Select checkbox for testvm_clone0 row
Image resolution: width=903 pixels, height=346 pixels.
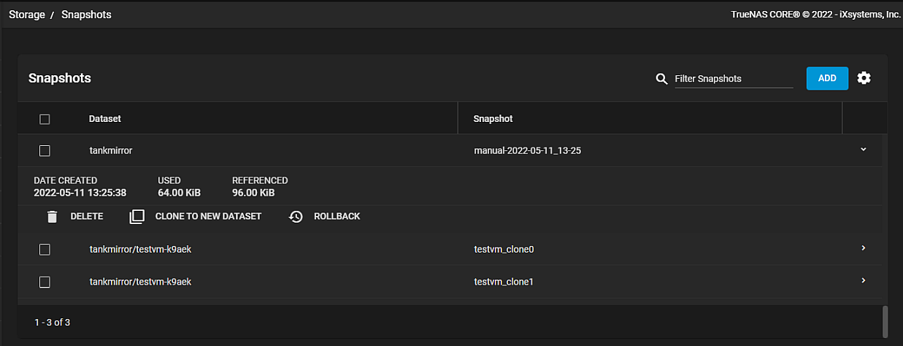45,250
